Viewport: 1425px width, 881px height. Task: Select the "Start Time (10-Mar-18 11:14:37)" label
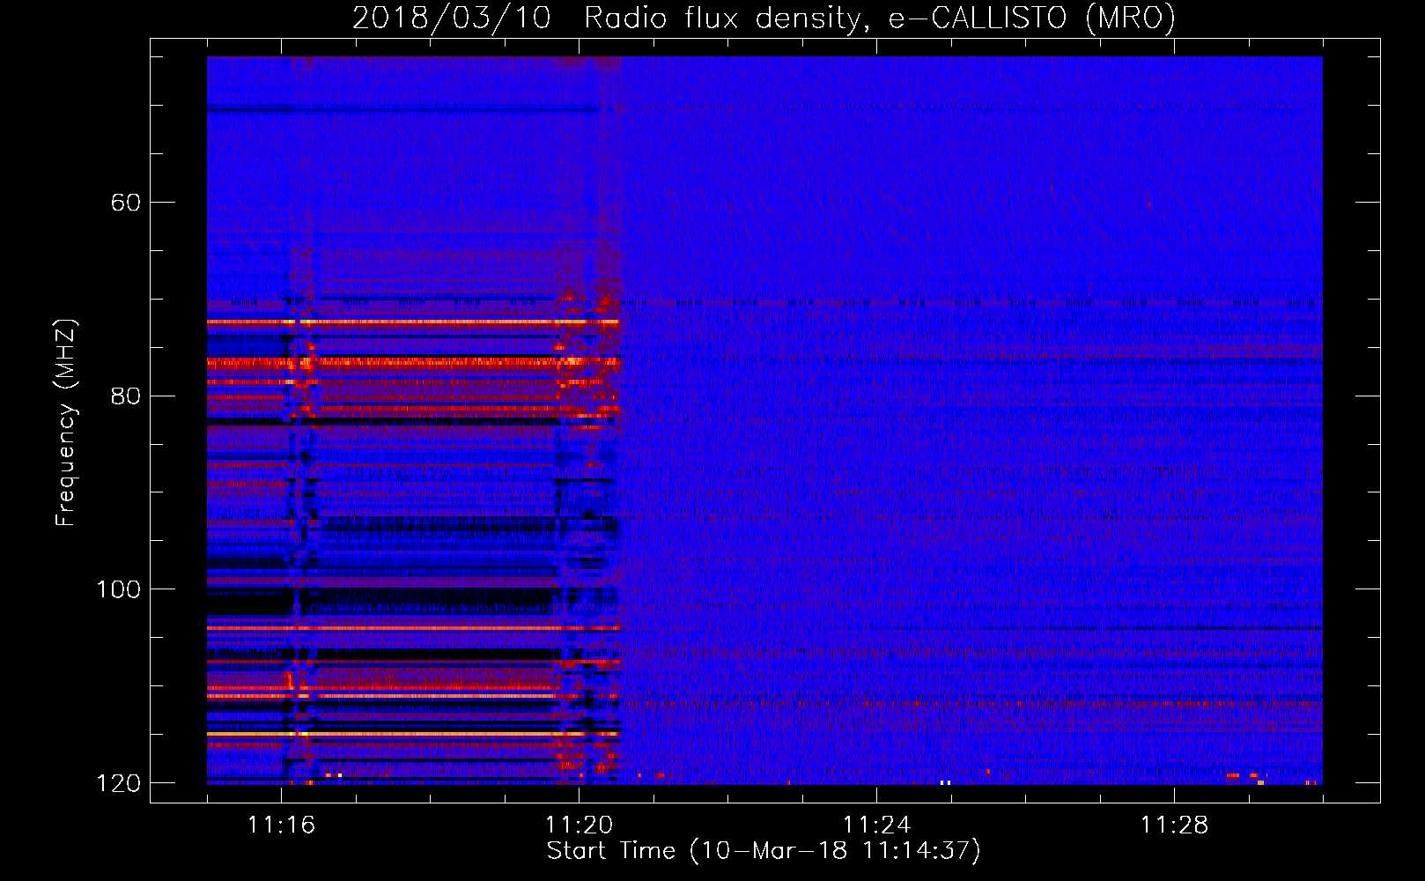764,851
